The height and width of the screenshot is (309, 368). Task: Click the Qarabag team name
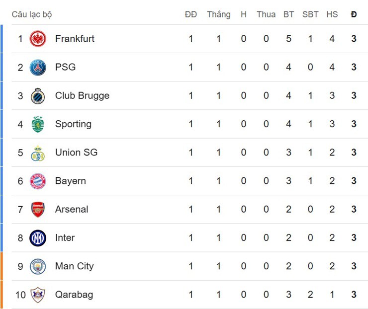click(x=74, y=295)
